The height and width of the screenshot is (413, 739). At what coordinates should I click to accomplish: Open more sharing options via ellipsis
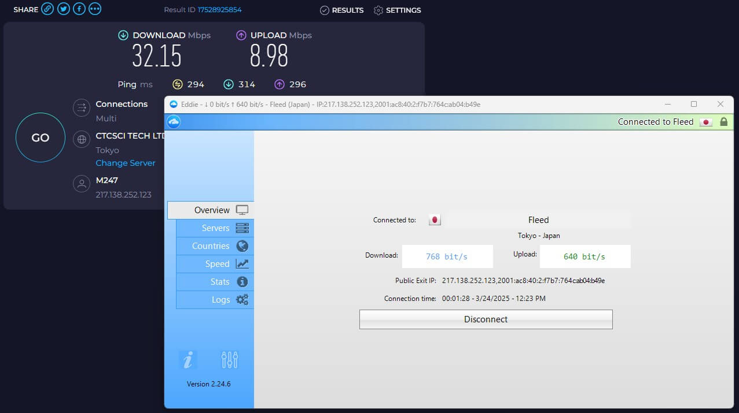94,9
